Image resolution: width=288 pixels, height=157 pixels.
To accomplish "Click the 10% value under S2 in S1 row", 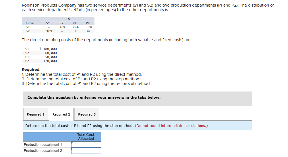I will (62, 27).
